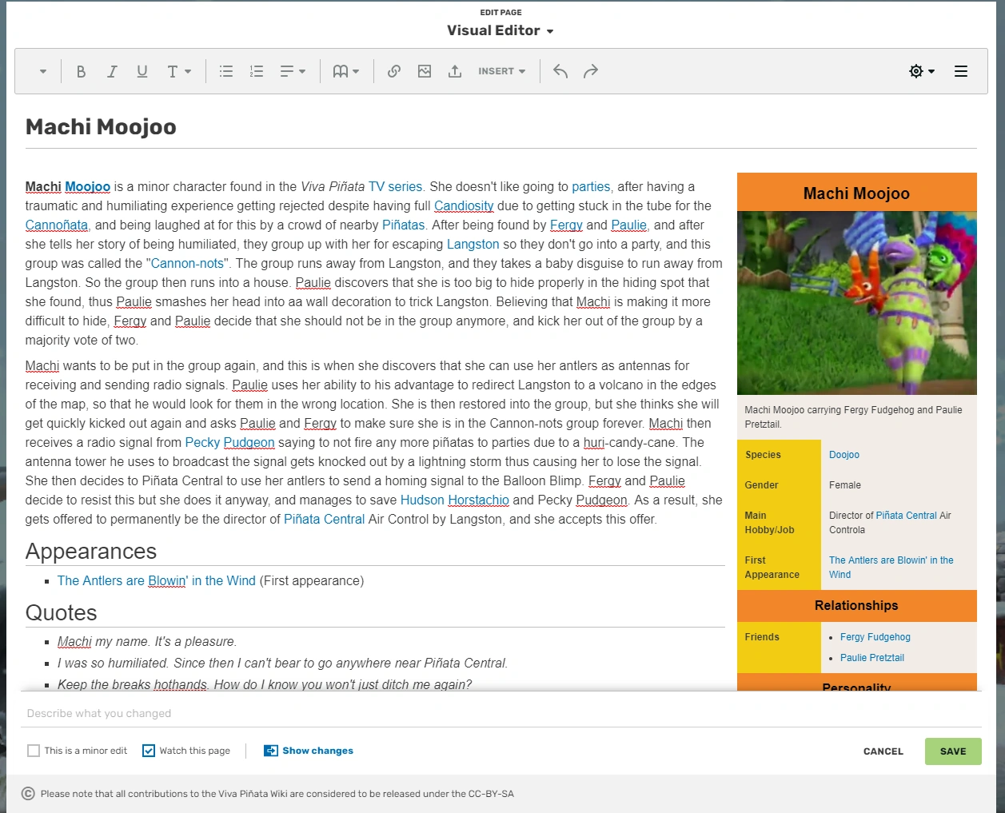This screenshot has height=813, width=1005.
Task: Apply underline formatting
Action: [x=142, y=71]
